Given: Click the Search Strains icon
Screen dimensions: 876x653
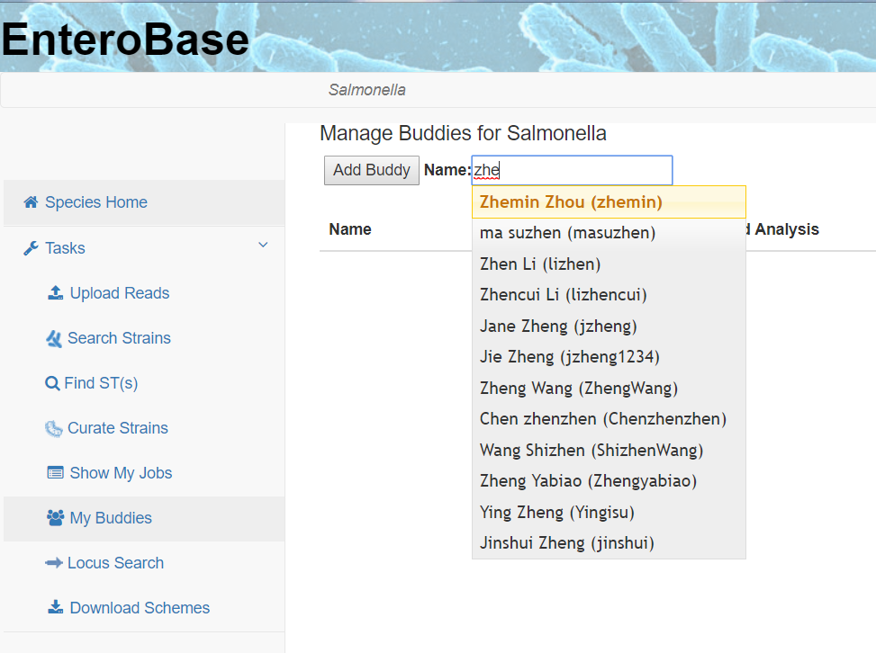Looking at the screenshot, I should [54, 338].
